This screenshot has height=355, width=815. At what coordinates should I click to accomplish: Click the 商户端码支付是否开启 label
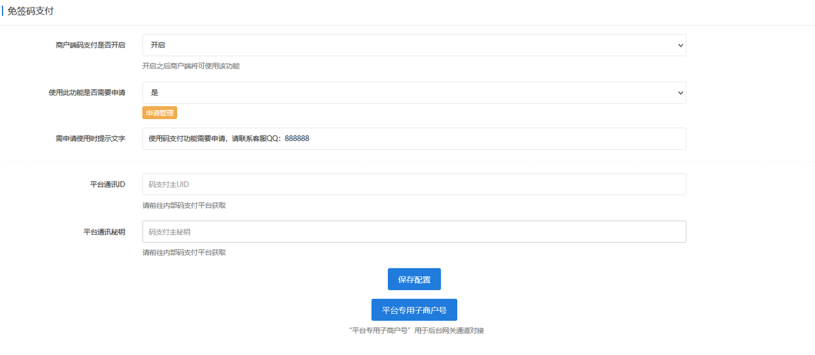coord(90,45)
